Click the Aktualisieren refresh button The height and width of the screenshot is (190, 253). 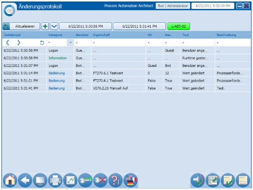coord(21,26)
